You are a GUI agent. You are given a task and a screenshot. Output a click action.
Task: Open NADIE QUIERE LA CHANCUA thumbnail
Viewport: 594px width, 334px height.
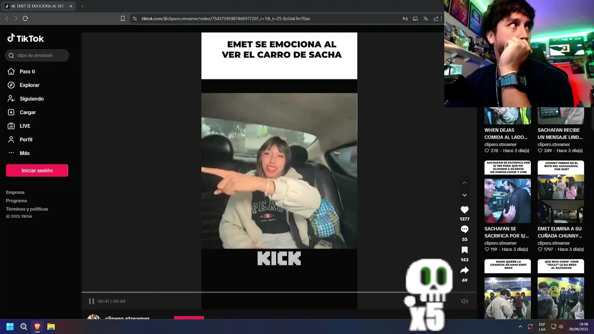tap(508, 289)
